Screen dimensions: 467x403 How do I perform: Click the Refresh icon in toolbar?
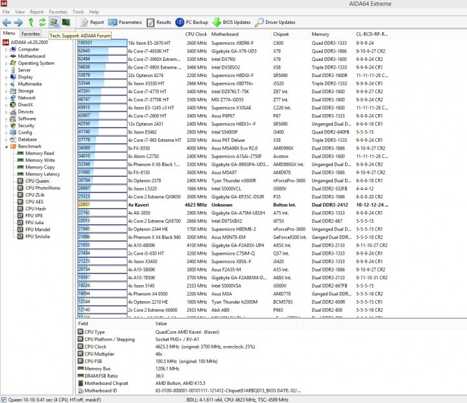point(42,22)
